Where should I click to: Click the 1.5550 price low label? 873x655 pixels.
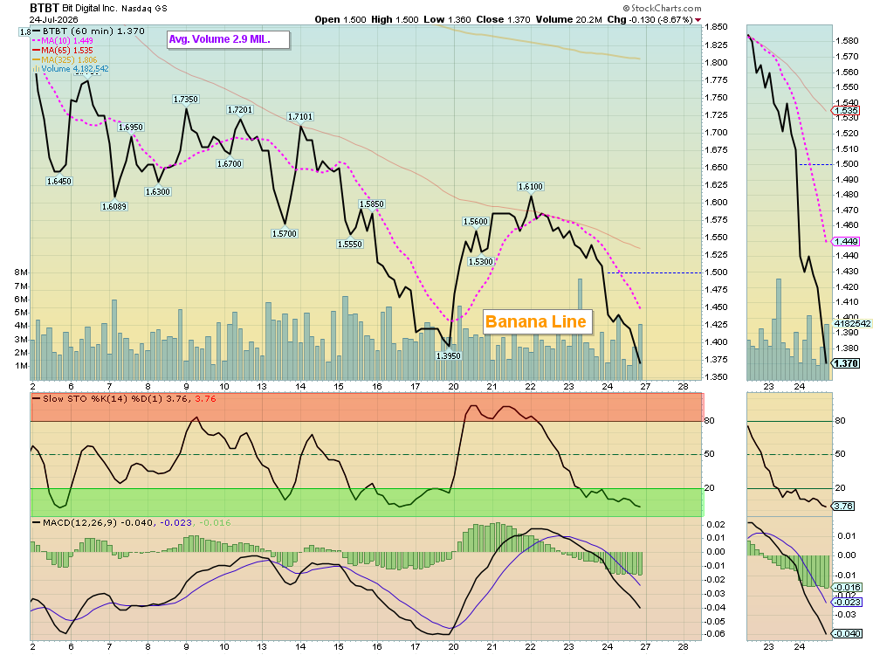tap(350, 244)
